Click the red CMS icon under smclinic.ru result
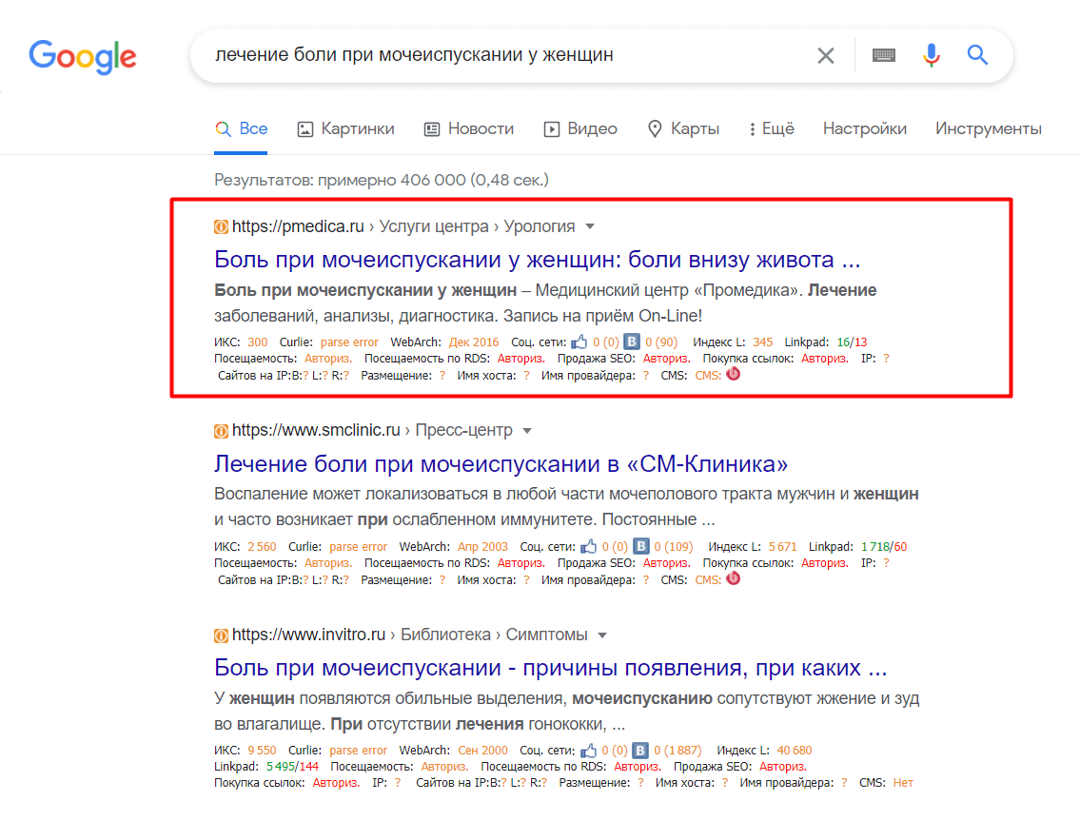The image size is (1080, 821). pos(733,577)
